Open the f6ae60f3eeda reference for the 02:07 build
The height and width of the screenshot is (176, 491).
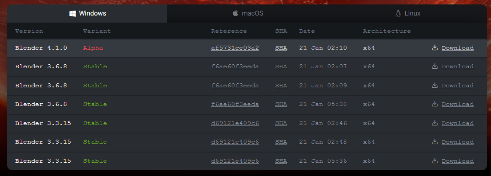235,66
